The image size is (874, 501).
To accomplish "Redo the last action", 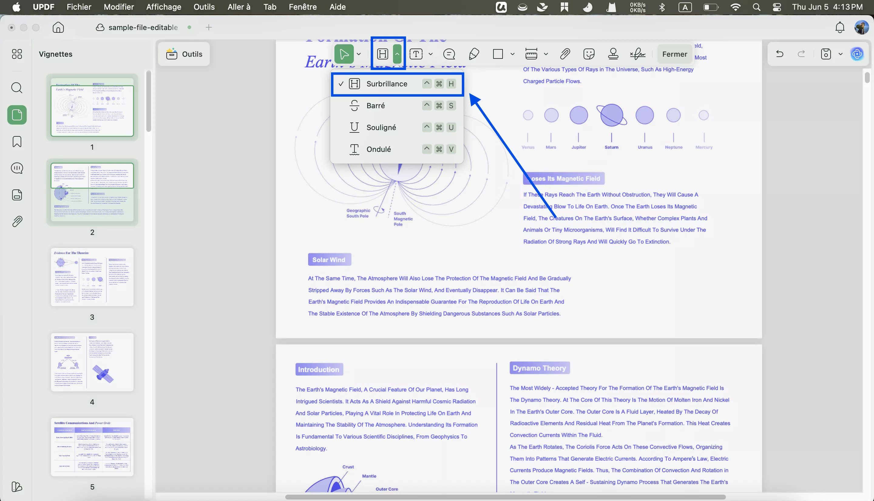I will coord(802,54).
